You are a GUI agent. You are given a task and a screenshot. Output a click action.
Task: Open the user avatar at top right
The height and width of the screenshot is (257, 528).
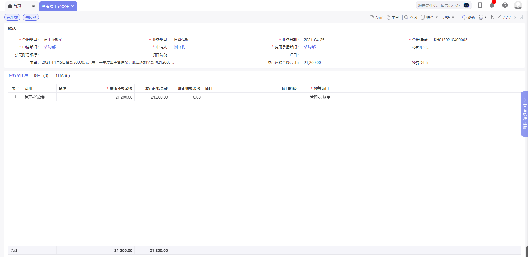518,5
